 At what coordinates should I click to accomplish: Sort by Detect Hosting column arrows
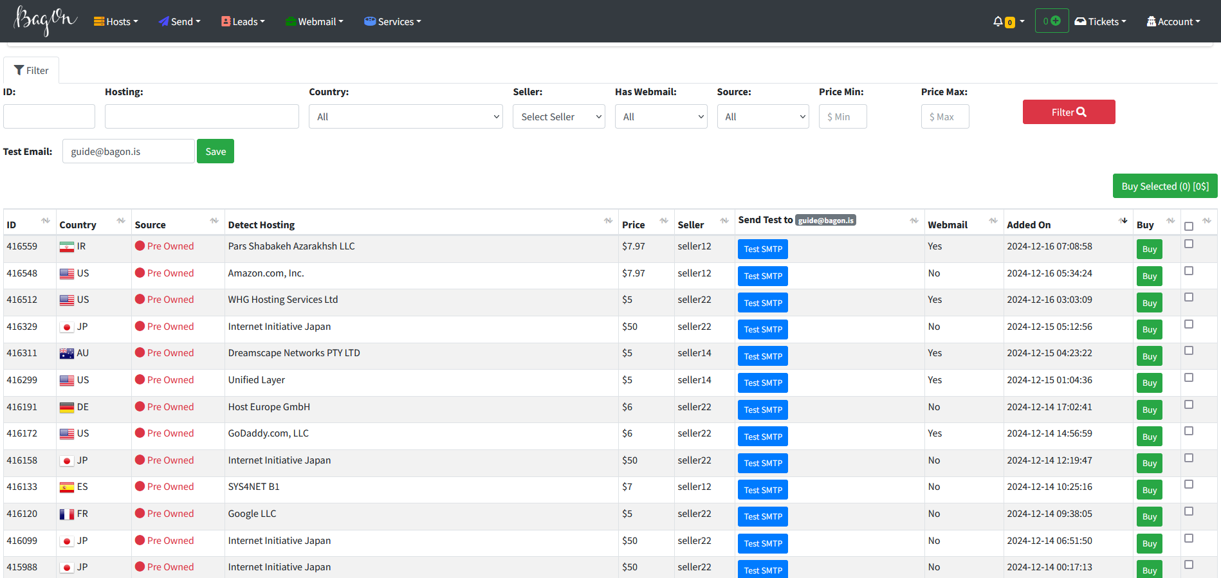point(608,221)
